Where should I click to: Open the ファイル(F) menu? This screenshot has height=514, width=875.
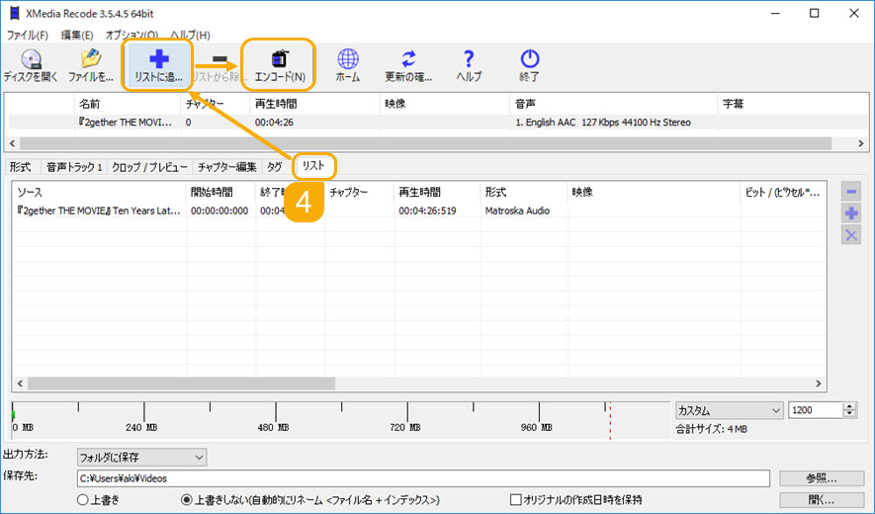[27, 36]
